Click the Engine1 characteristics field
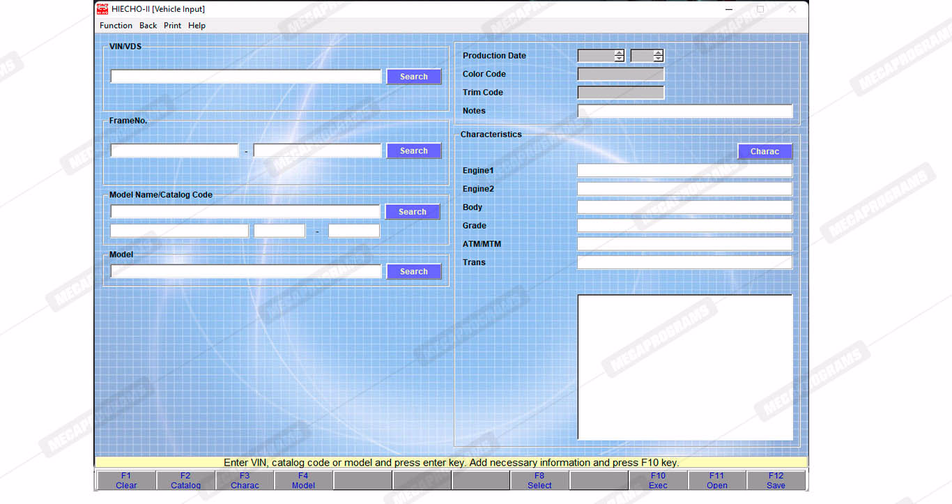Viewport: 952px width, 504px height. [684, 171]
